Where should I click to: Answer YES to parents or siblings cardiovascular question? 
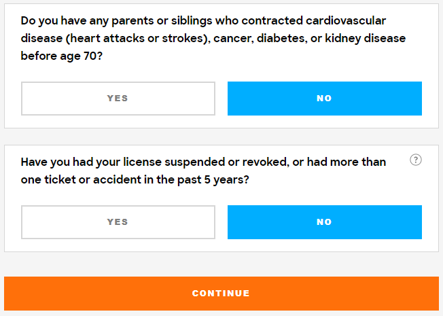click(x=118, y=99)
